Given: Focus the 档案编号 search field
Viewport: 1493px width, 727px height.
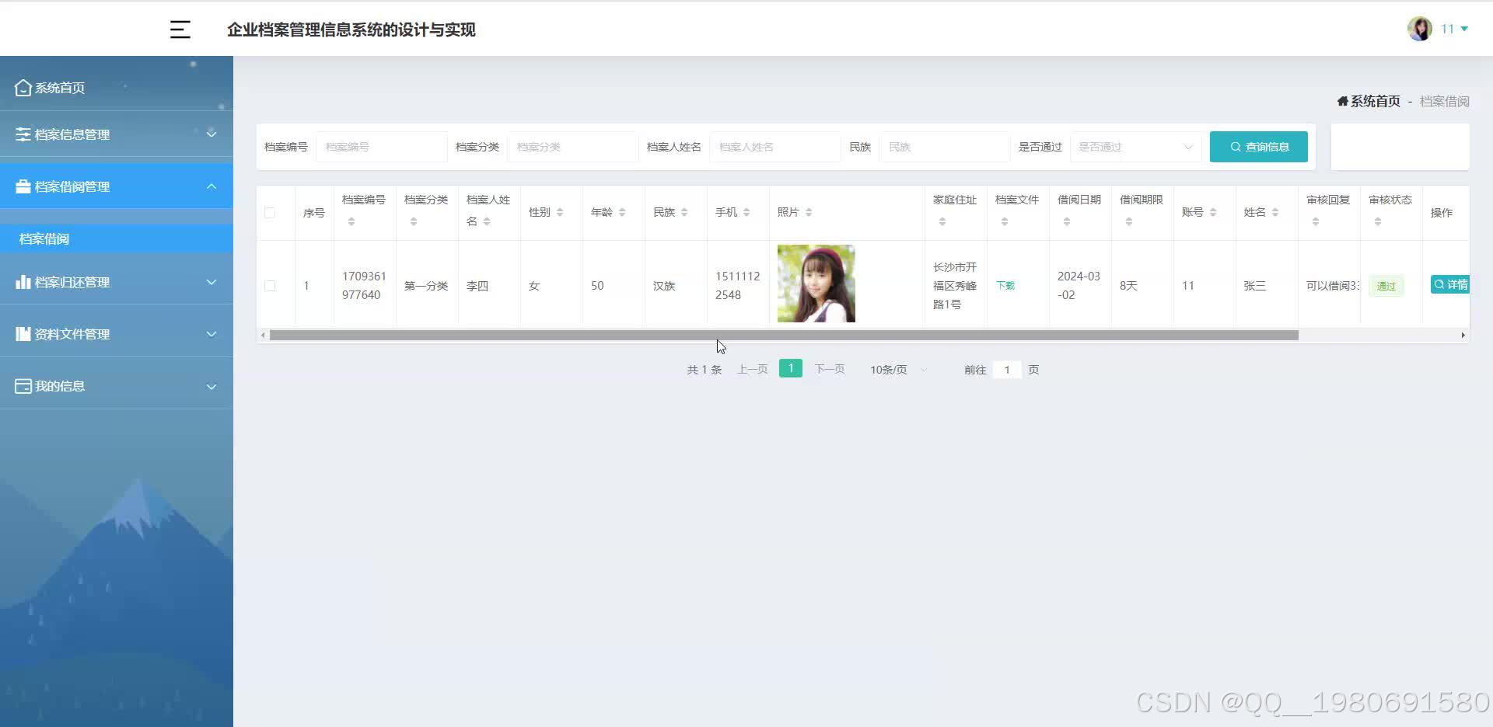Looking at the screenshot, I should click(381, 147).
